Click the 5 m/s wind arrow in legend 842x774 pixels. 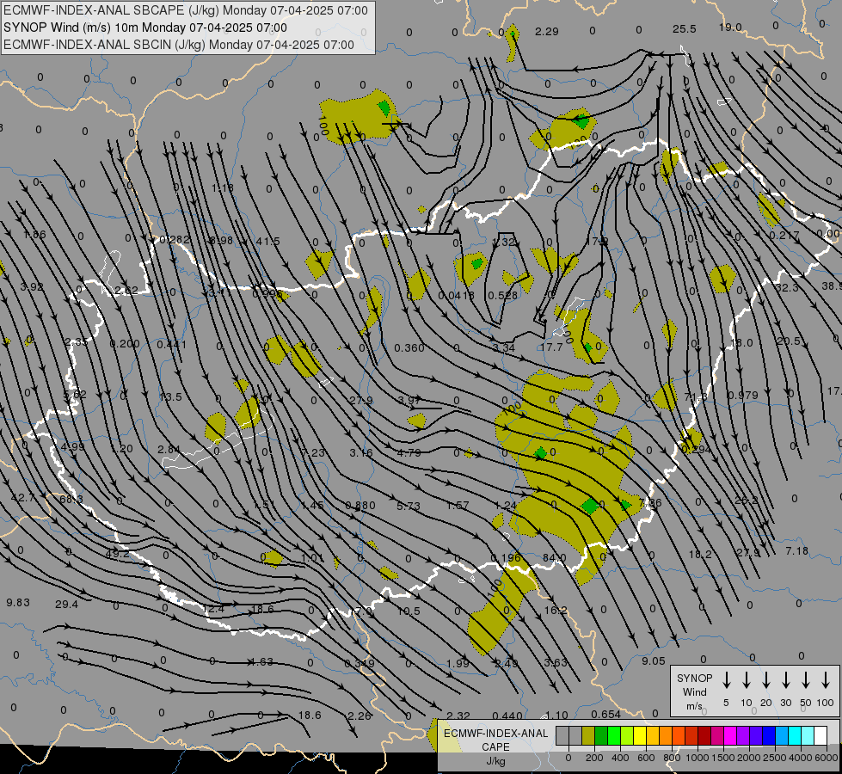727,680
